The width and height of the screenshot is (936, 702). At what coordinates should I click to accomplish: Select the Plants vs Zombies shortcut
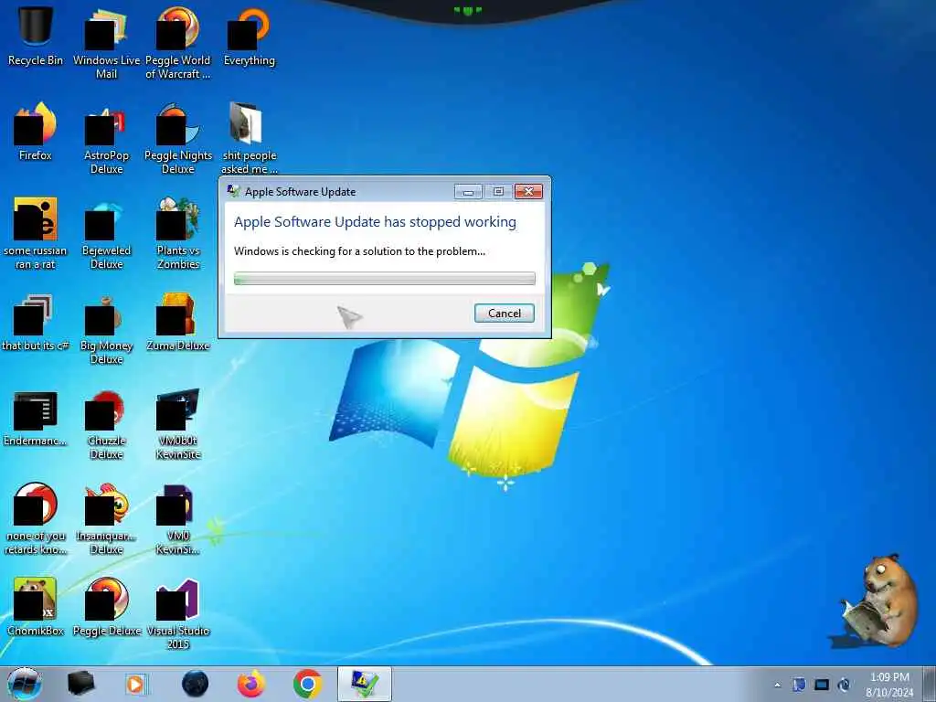178,232
